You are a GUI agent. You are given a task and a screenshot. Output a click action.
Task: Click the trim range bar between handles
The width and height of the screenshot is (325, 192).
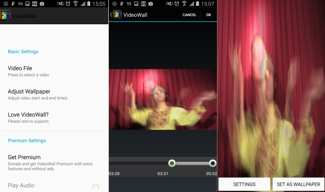coord(192,163)
